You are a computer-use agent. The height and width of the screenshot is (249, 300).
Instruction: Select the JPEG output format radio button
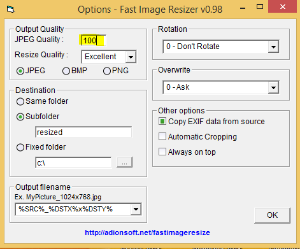(x=20, y=71)
